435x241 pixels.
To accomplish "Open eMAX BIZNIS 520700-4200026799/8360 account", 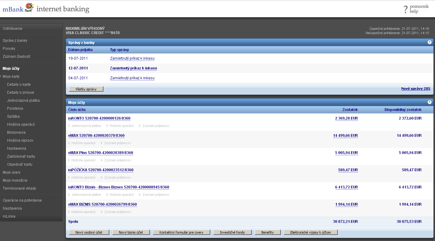I will click(x=103, y=204).
